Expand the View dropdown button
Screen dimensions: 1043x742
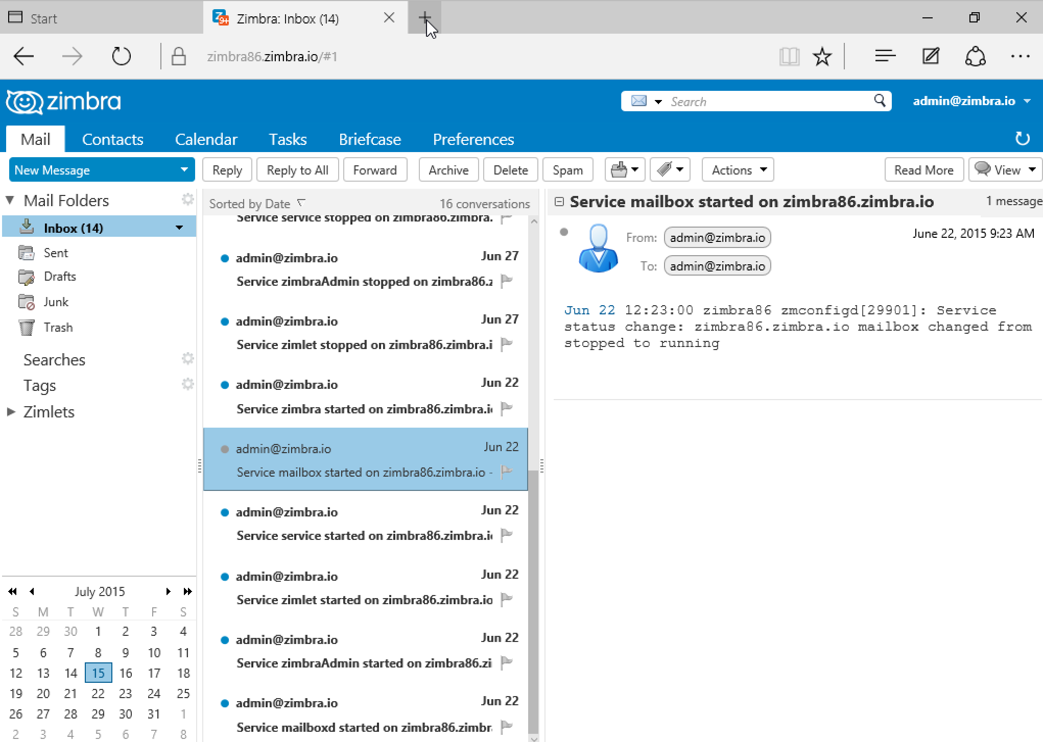(x=1032, y=169)
